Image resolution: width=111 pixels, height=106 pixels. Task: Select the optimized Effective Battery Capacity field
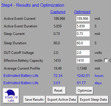click(x=83, y=61)
